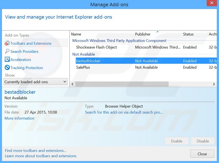Select the SalePlus add-on row
This screenshot has height=163, width=219.
pyautogui.click(x=146, y=67)
